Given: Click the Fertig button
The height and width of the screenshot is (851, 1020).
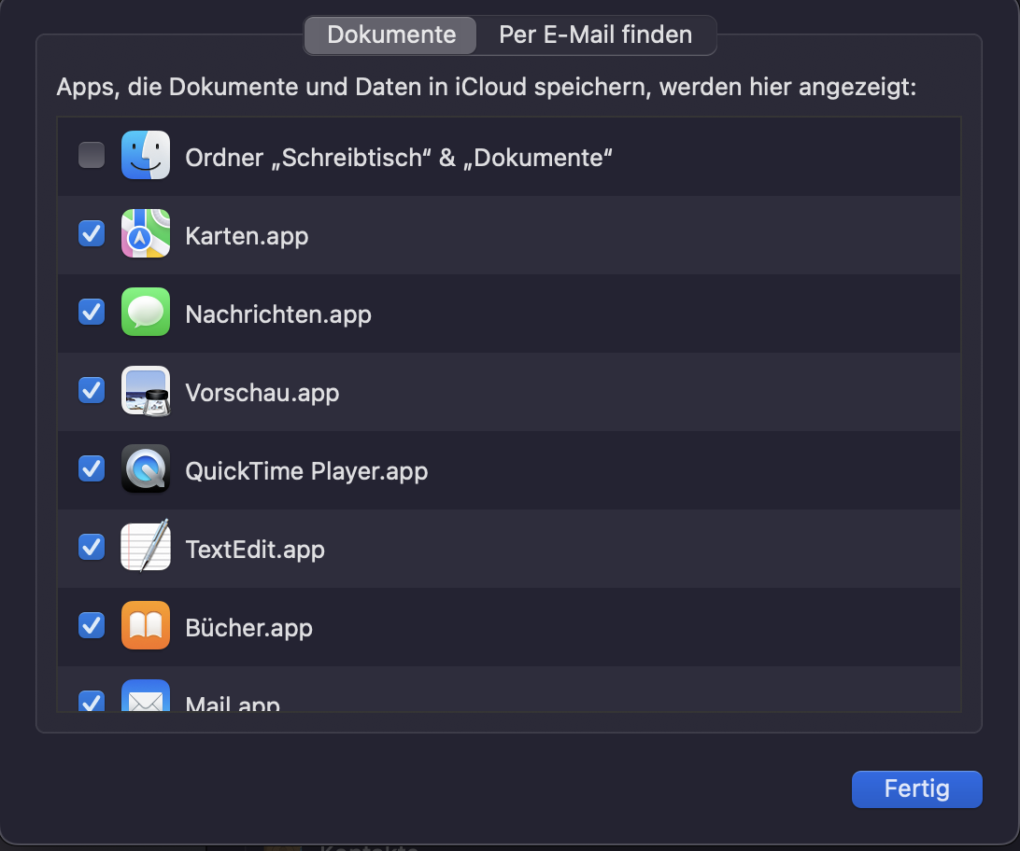Looking at the screenshot, I should (x=916, y=788).
